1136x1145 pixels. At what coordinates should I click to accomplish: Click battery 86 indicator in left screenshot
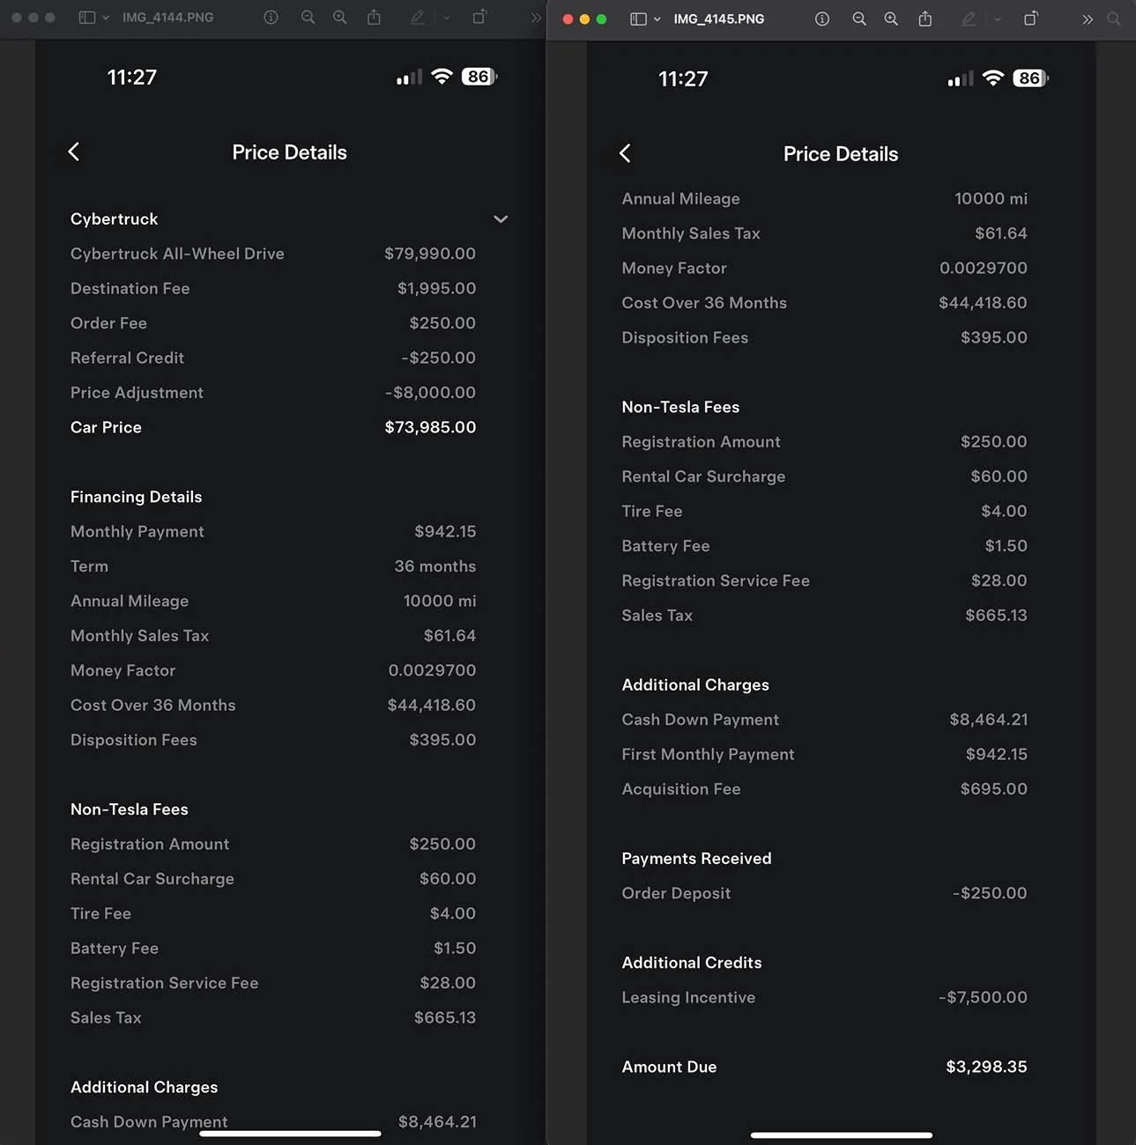479,77
